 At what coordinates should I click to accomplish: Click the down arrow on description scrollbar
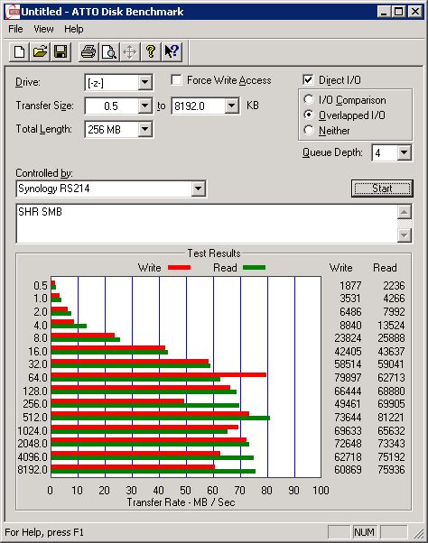point(405,235)
